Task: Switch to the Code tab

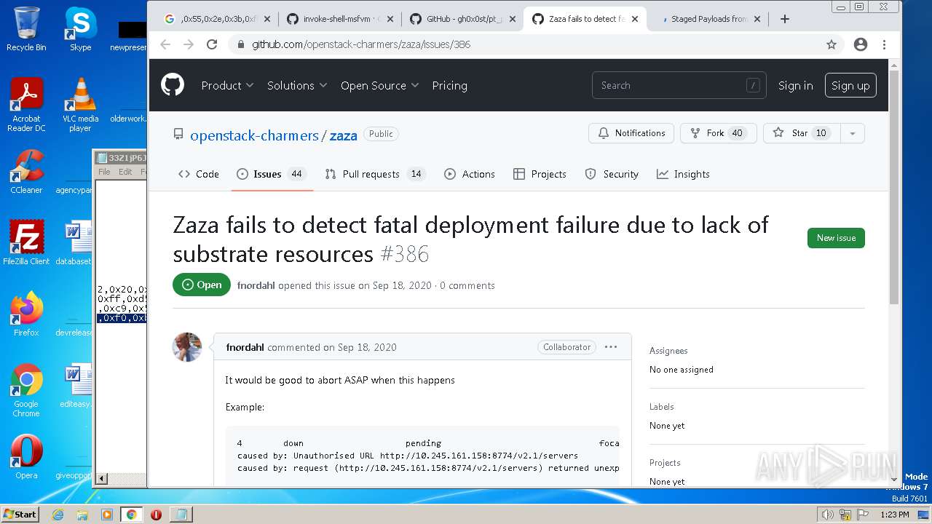Action: pyautogui.click(x=199, y=174)
